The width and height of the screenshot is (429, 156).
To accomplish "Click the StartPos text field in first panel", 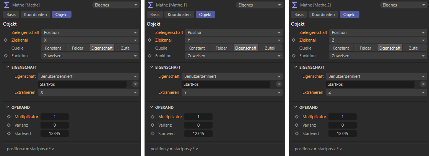I will (x=82, y=84).
